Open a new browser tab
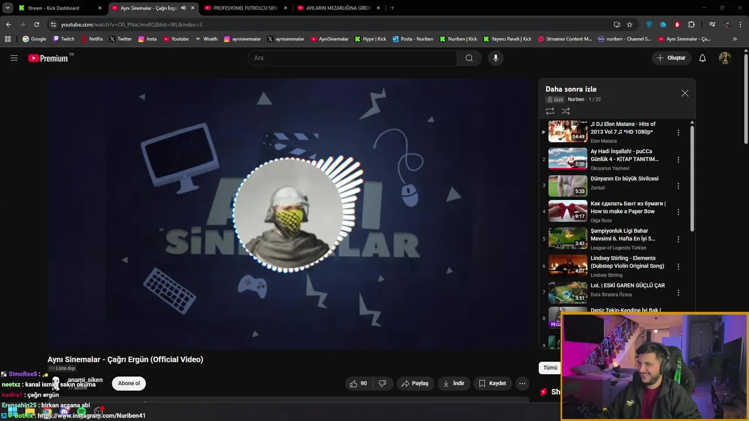This screenshot has width=749, height=421. pos(392,8)
